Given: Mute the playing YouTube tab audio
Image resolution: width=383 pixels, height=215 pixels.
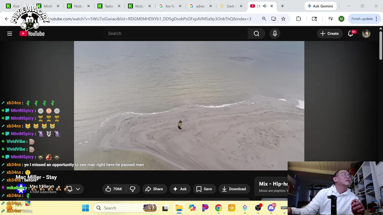Looking at the screenshot, I should (264, 6).
